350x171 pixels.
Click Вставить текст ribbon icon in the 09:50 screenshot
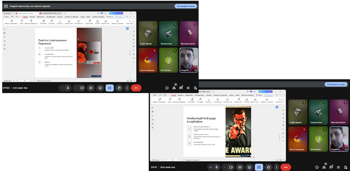point(69,22)
